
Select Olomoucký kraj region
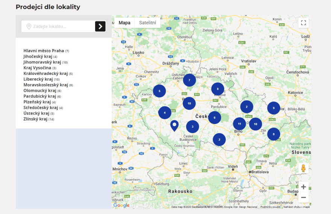[x=43, y=90]
